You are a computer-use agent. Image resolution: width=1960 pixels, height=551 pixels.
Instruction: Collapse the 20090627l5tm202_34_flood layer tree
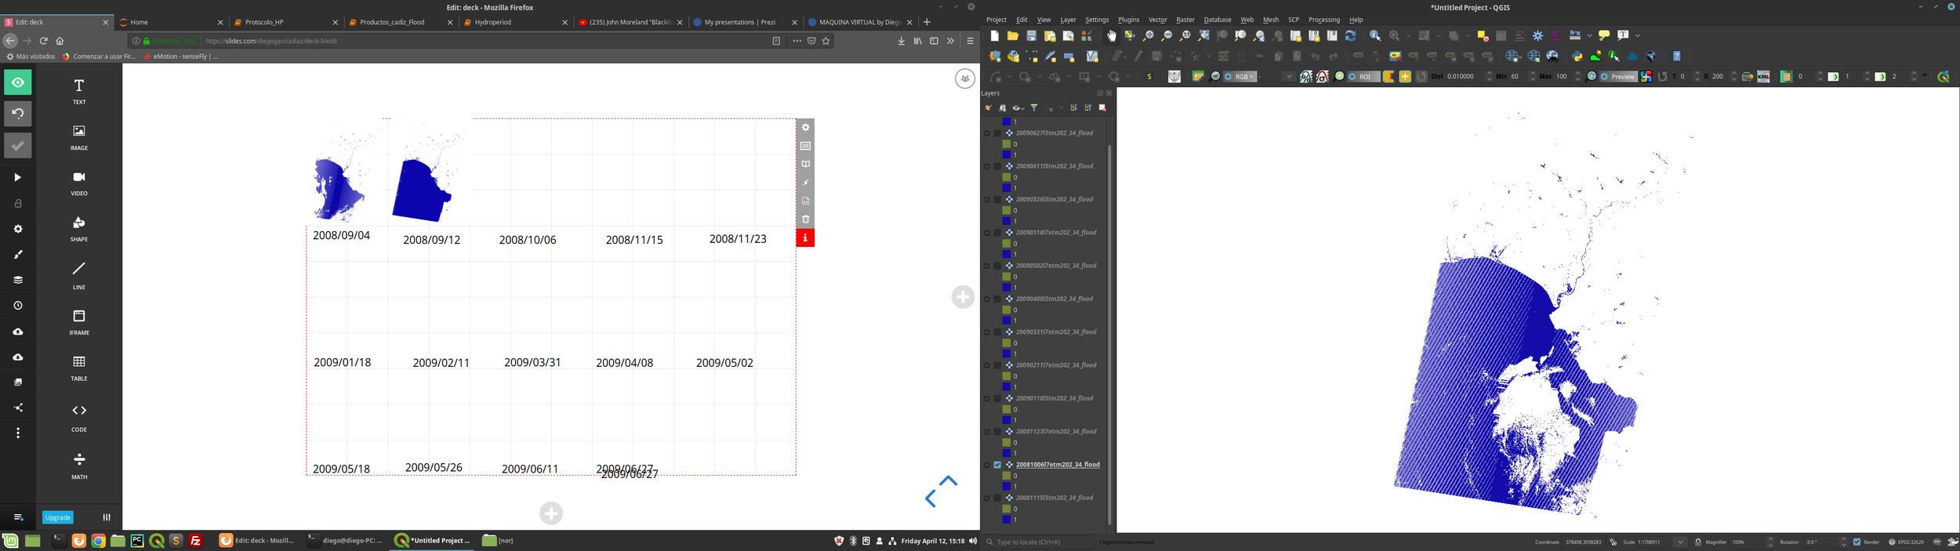pos(987,133)
